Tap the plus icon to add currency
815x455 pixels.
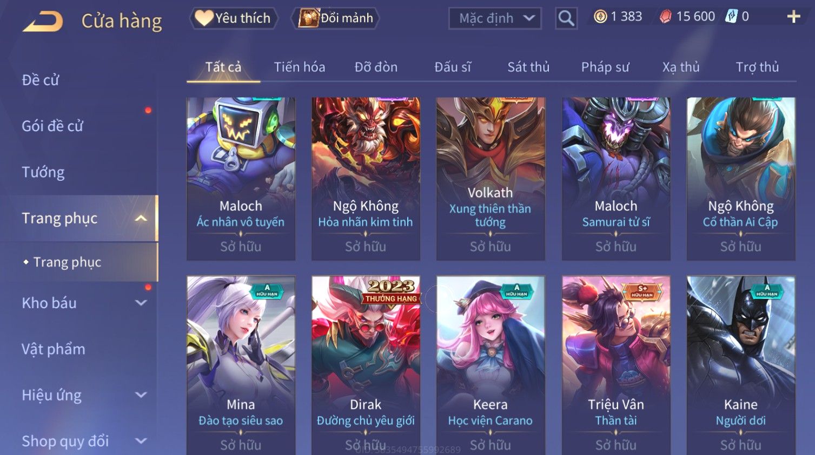pos(793,17)
